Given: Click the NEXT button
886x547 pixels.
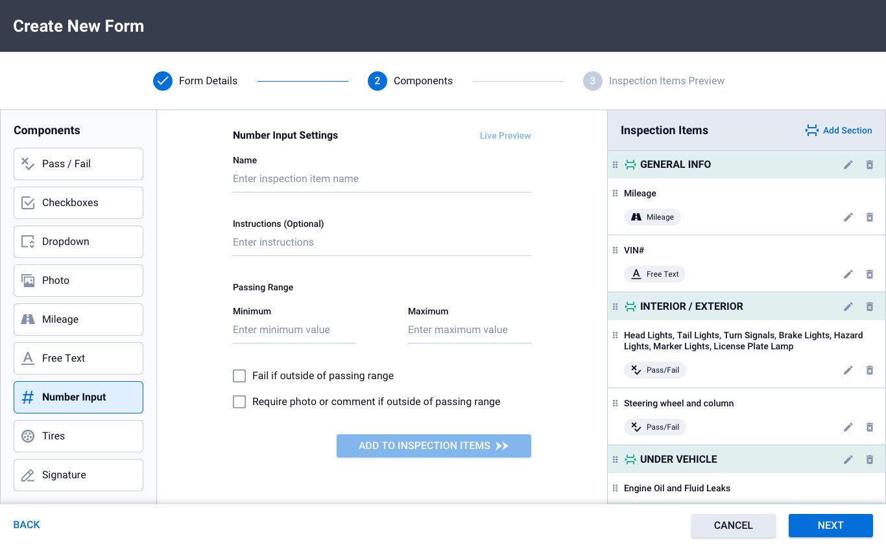Looking at the screenshot, I should (x=830, y=526).
